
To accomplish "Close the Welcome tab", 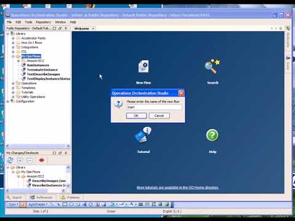I will coord(93,28).
